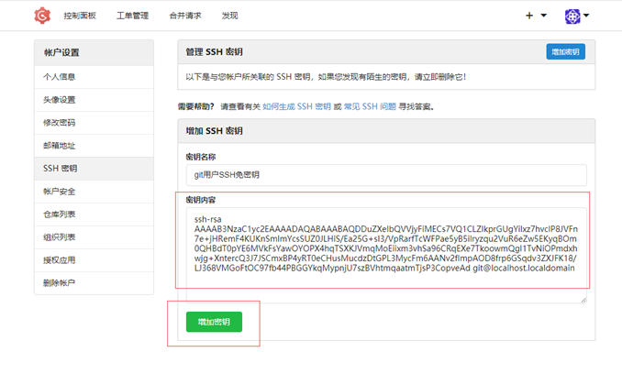Click the blue 增加密钥 button
The image size is (622, 374).
coord(566,52)
